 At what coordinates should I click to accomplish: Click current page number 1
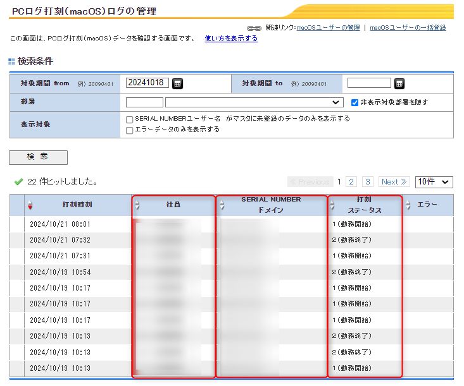coord(339,182)
